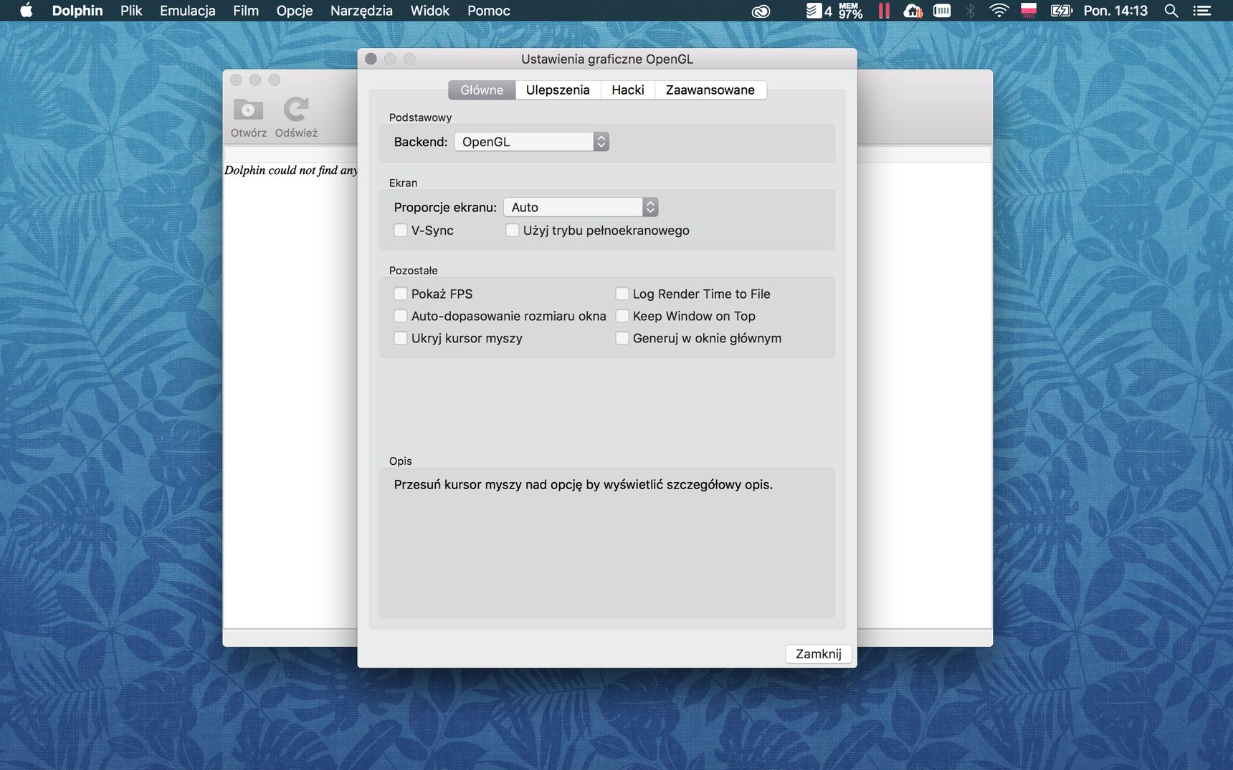Open Notification Center list icon
This screenshot has height=770, width=1233.
click(x=1201, y=10)
